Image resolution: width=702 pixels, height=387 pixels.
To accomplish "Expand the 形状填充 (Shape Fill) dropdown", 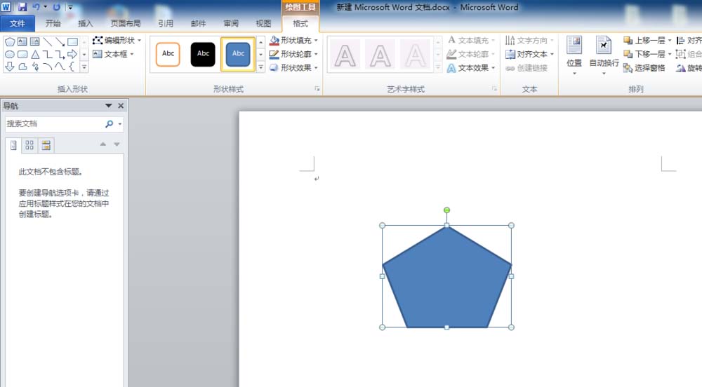I will pyautogui.click(x=316, y=41).
